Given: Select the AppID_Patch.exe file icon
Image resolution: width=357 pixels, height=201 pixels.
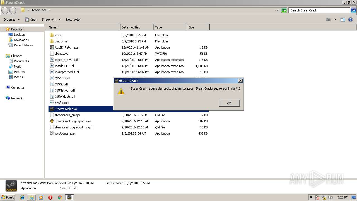Looking at the screenshot, I should point(52,47).
